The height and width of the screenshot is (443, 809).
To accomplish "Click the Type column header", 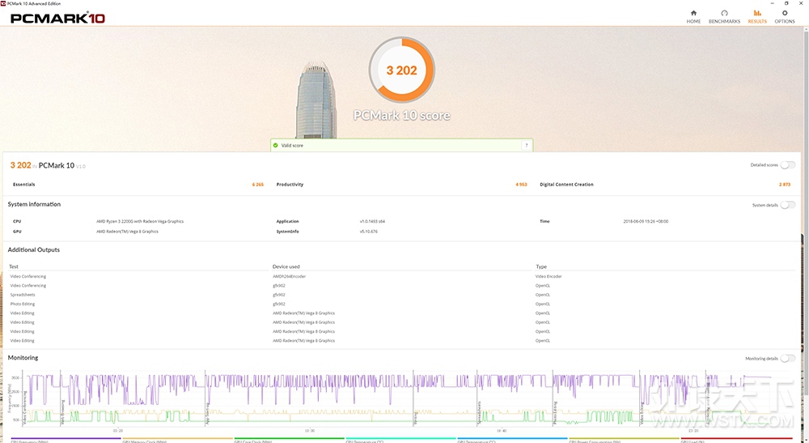I will click(x=540, y=267).
